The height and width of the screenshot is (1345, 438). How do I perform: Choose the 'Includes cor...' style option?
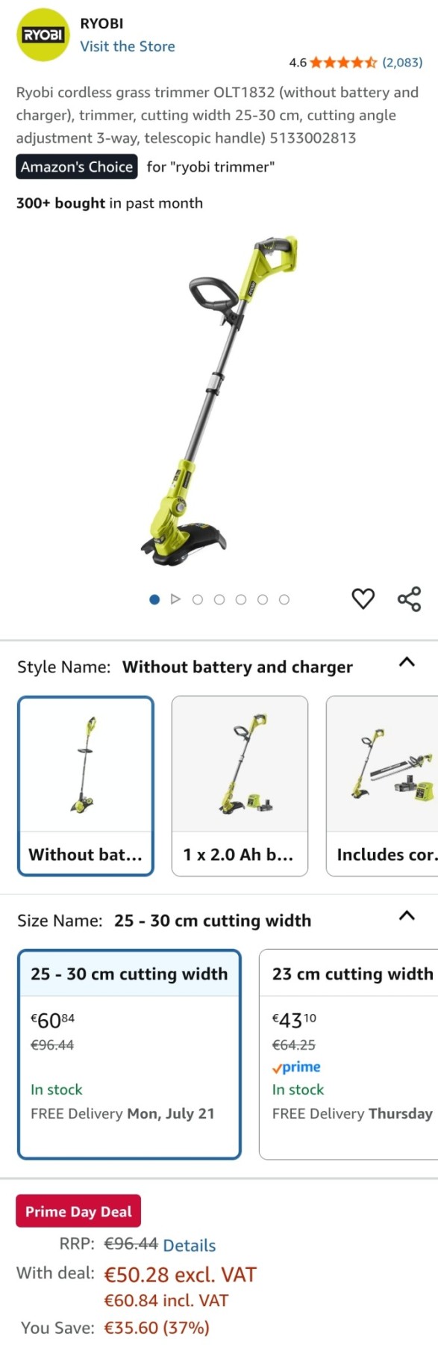point(382,785)
